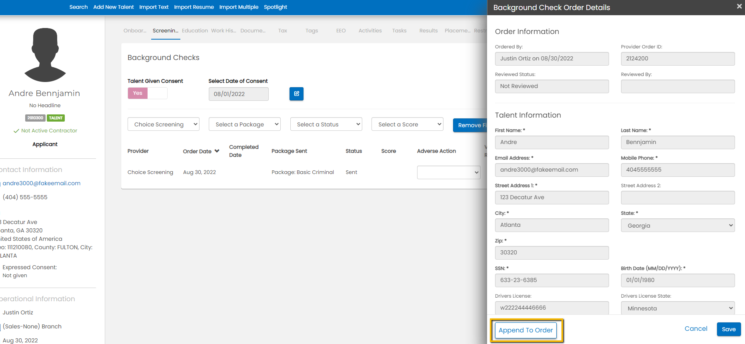Click the andre3000@fakeemail.com email link
This screenshot has height=344, width=745.
click(x=42, y=183)
